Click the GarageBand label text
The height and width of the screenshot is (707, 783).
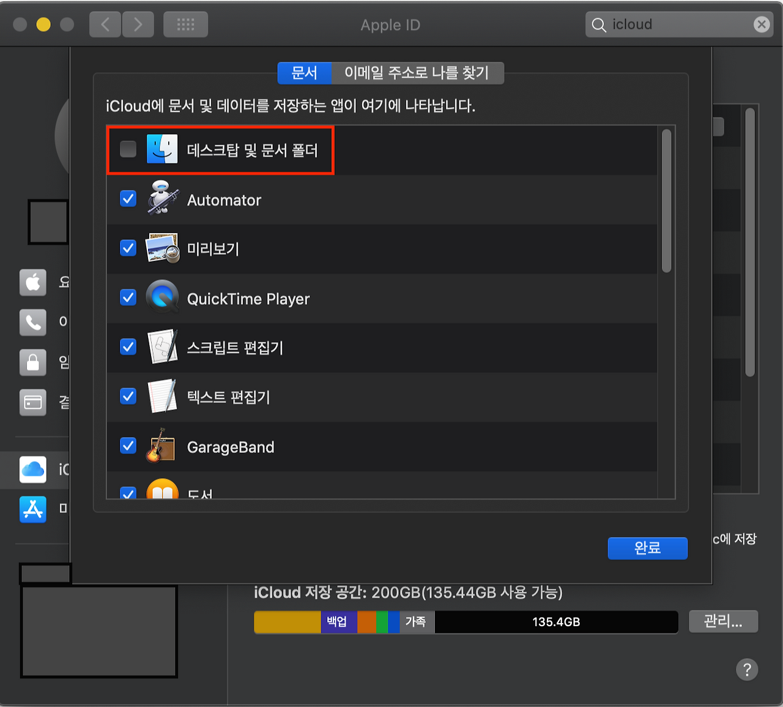coord(231,447)
